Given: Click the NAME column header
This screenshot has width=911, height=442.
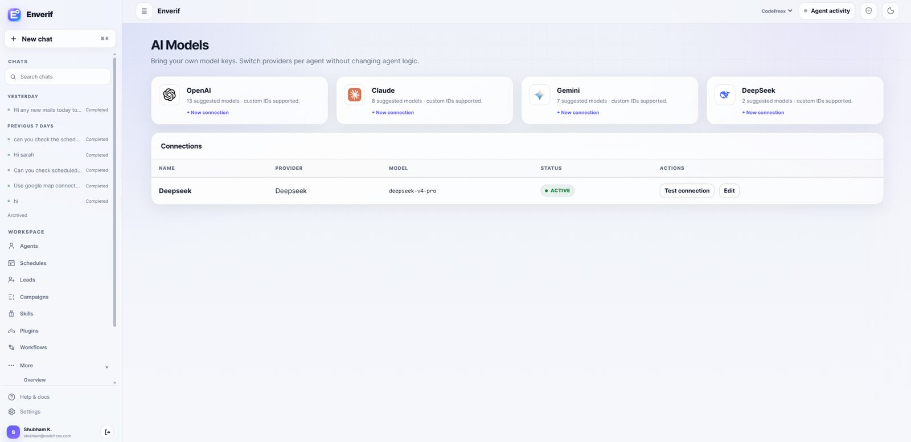Looking at the screenshot, I should (x=167, y=168).
